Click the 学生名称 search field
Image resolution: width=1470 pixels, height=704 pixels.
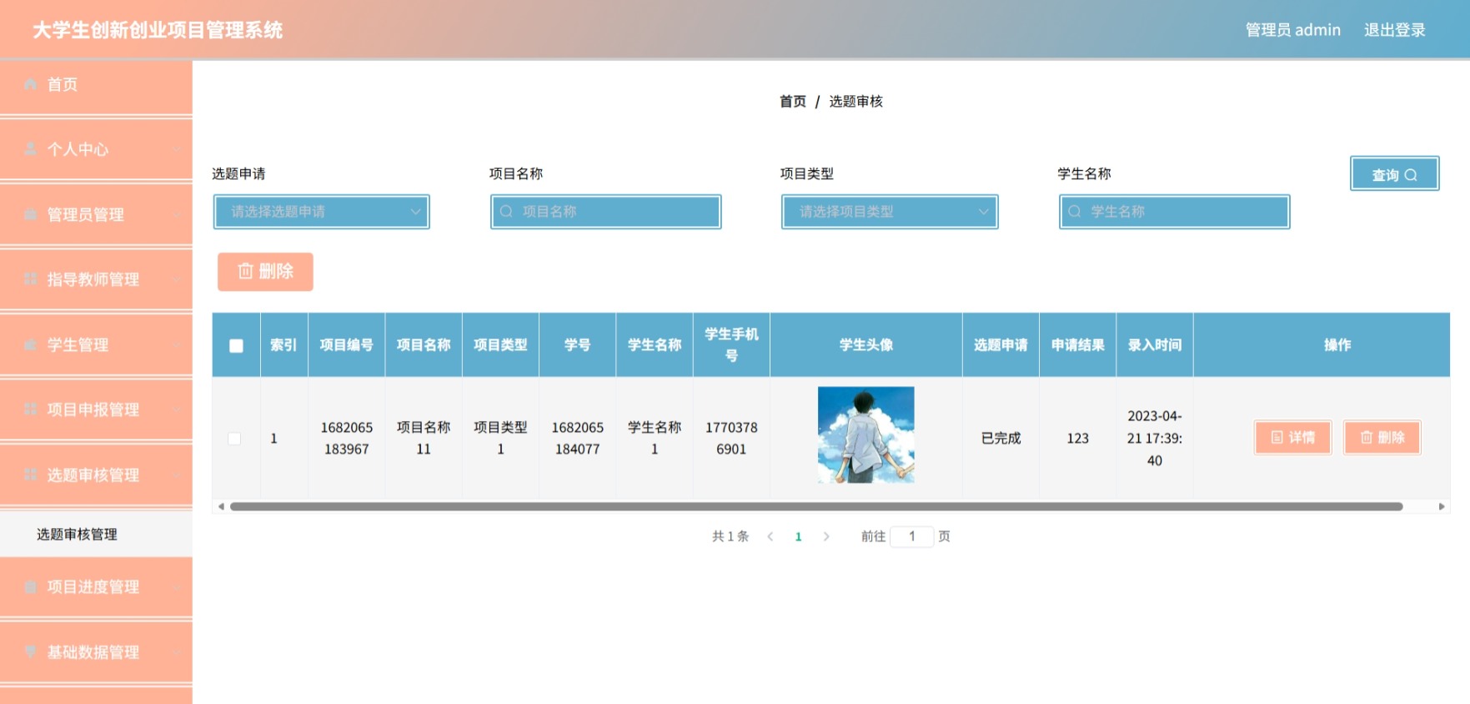[x=1175, y=212]
